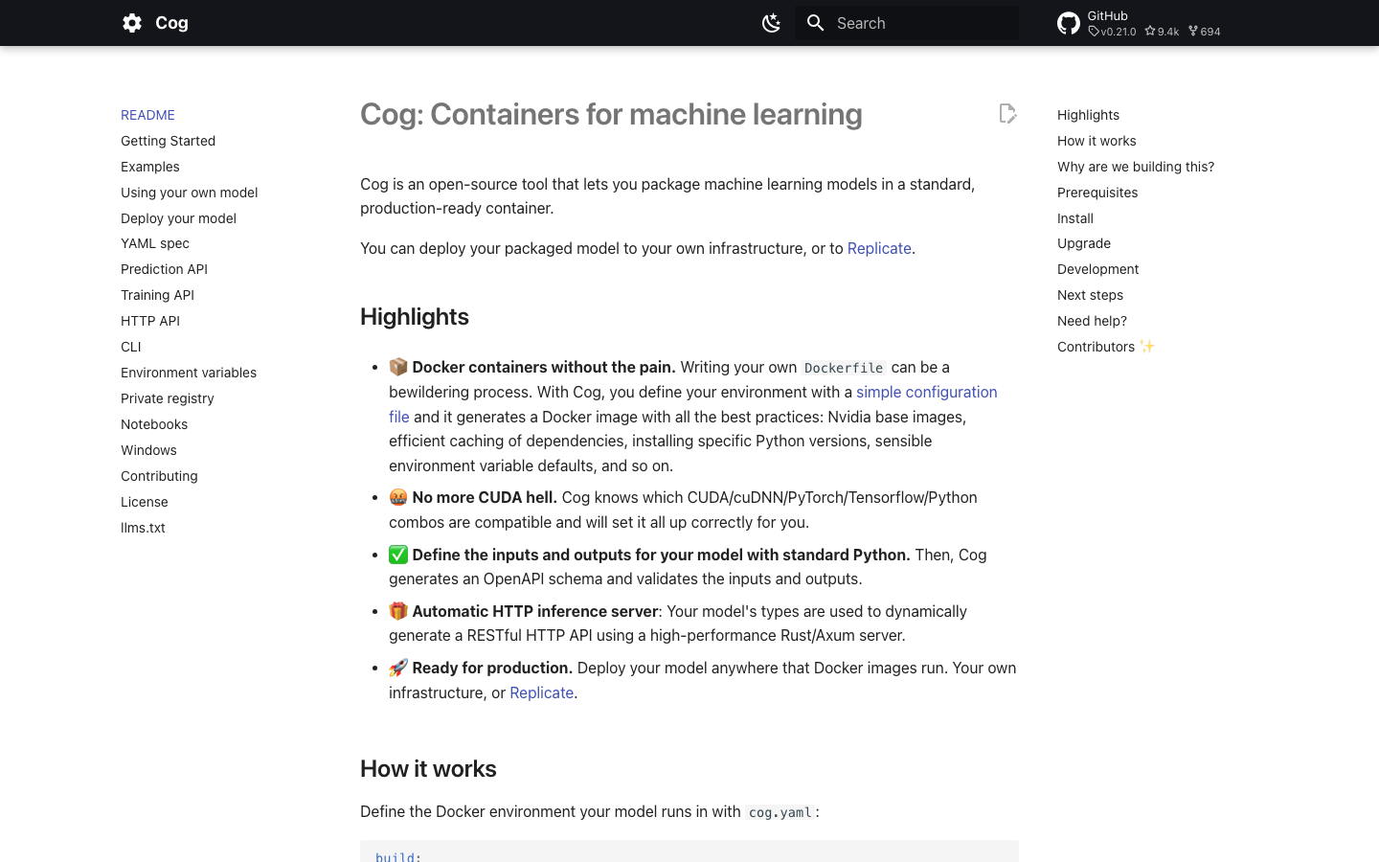Click the edit this page icon
The height and width of the screenshot is (862, 1379).
(1007, 113)
